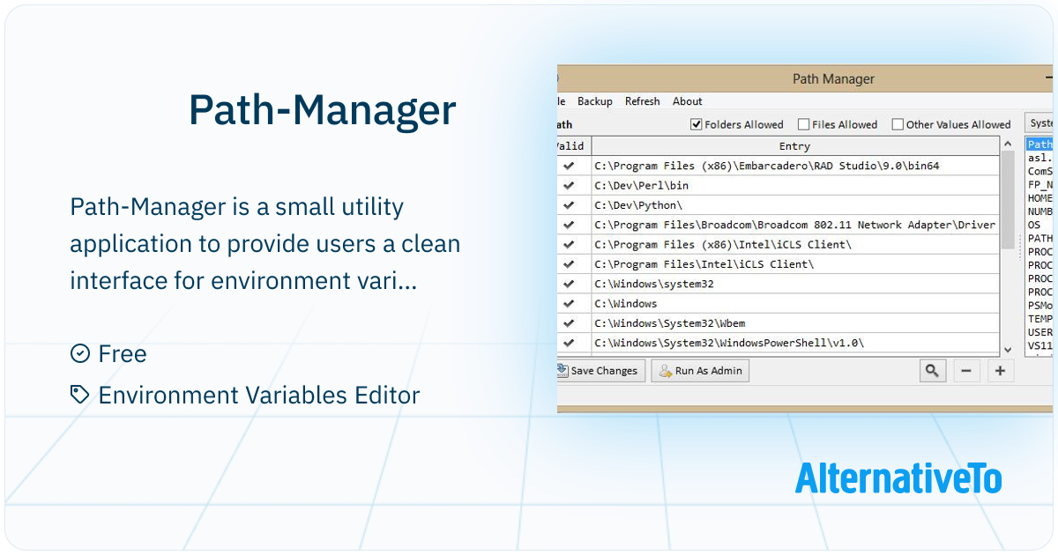Image resolution: width=1058 pixels, height=555 pixels.
Task: Select highlighted Path variable in right list
Action: tap(1039, 144)
